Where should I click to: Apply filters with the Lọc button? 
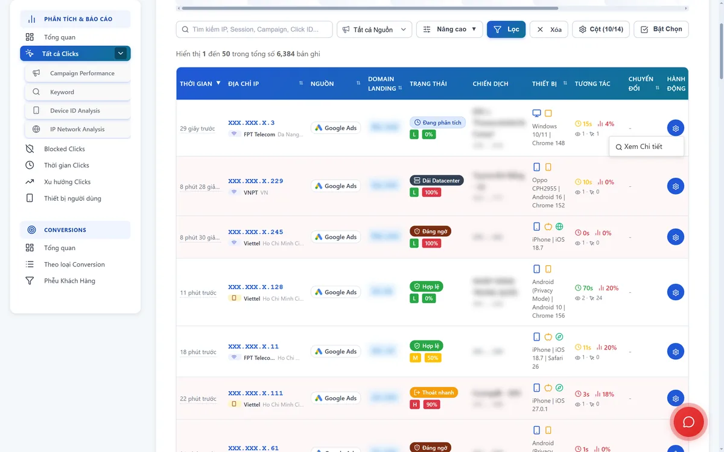coord(506,30)
